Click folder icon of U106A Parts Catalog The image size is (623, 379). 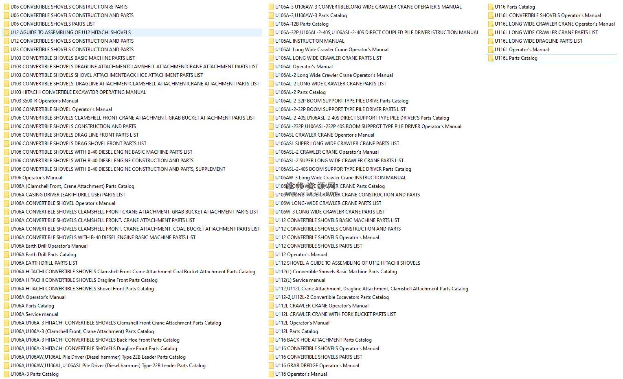6,306
